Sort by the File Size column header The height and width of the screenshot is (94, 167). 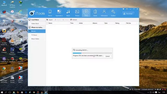(128, 23)
